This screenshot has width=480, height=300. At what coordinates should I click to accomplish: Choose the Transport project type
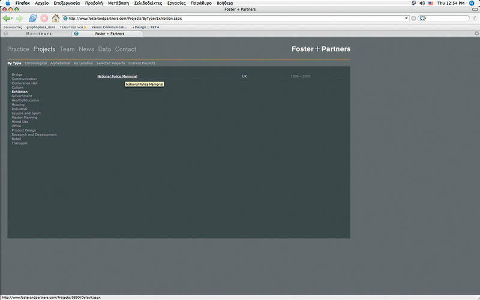click(x=20, y=143)
